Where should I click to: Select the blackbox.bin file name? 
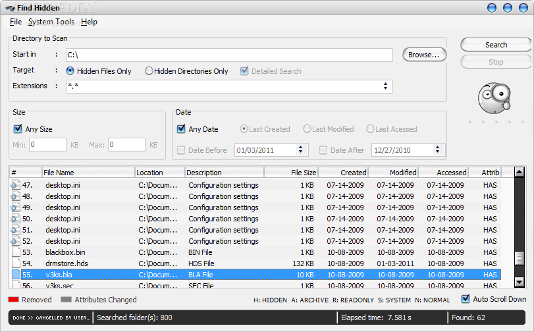(x=65, y=252)
